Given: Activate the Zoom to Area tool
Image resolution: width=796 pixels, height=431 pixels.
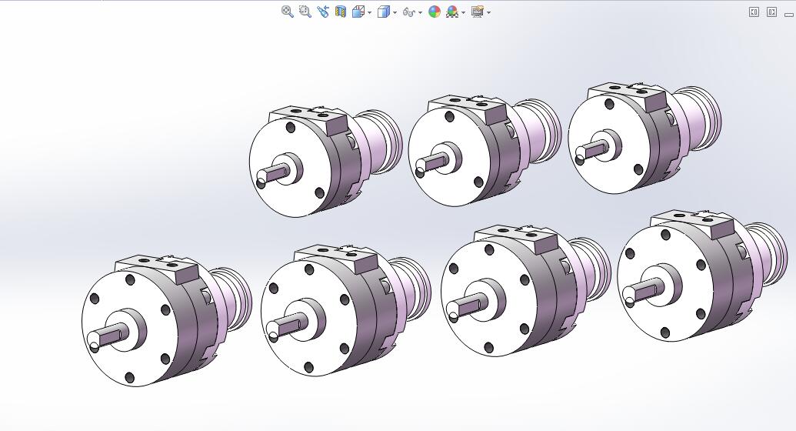Looking at the screenshot, I should coord(305,12).
